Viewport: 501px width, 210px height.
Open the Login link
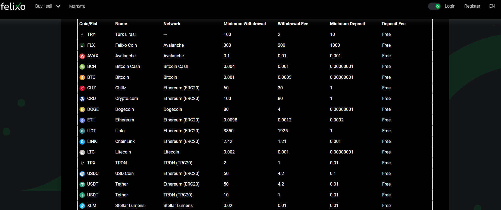[x=450, y=6]
